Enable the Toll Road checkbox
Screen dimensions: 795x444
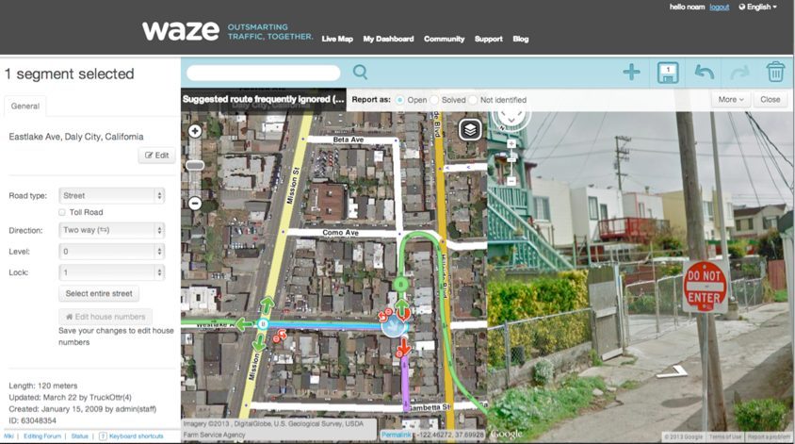(62, 212)
